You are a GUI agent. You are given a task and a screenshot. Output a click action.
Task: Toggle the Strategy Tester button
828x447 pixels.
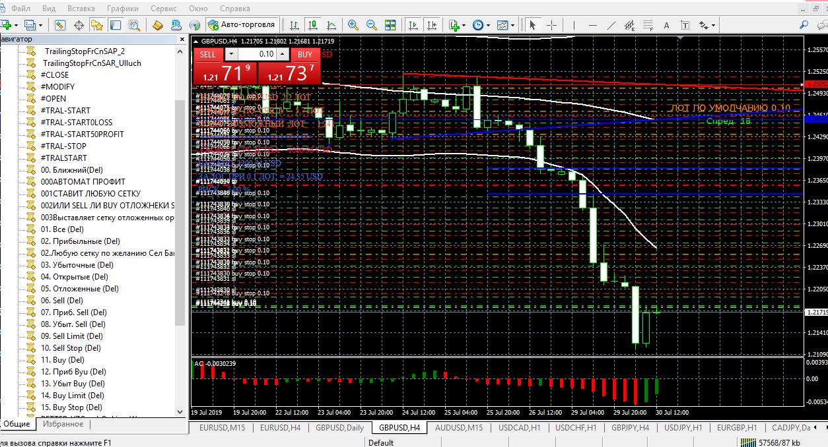pyautogui.click(x=134, y=25)
